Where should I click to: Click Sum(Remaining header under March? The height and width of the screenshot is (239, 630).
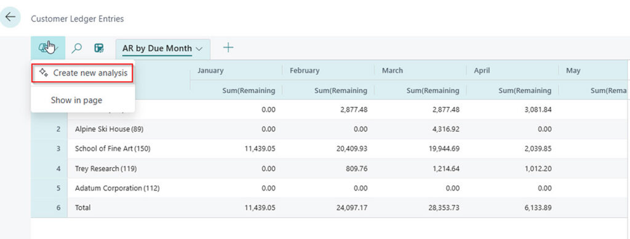point(433,91)
